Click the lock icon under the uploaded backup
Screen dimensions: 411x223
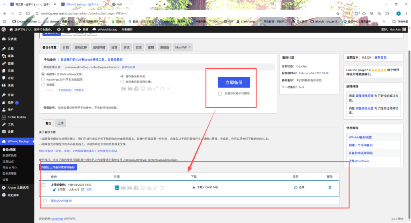coord(54,189)
